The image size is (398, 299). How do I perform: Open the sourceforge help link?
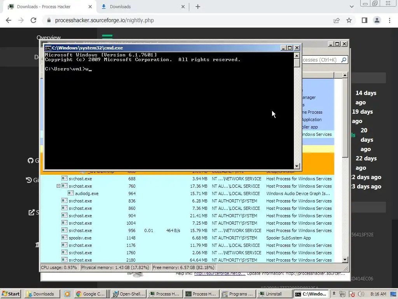[x=220, y=274]
